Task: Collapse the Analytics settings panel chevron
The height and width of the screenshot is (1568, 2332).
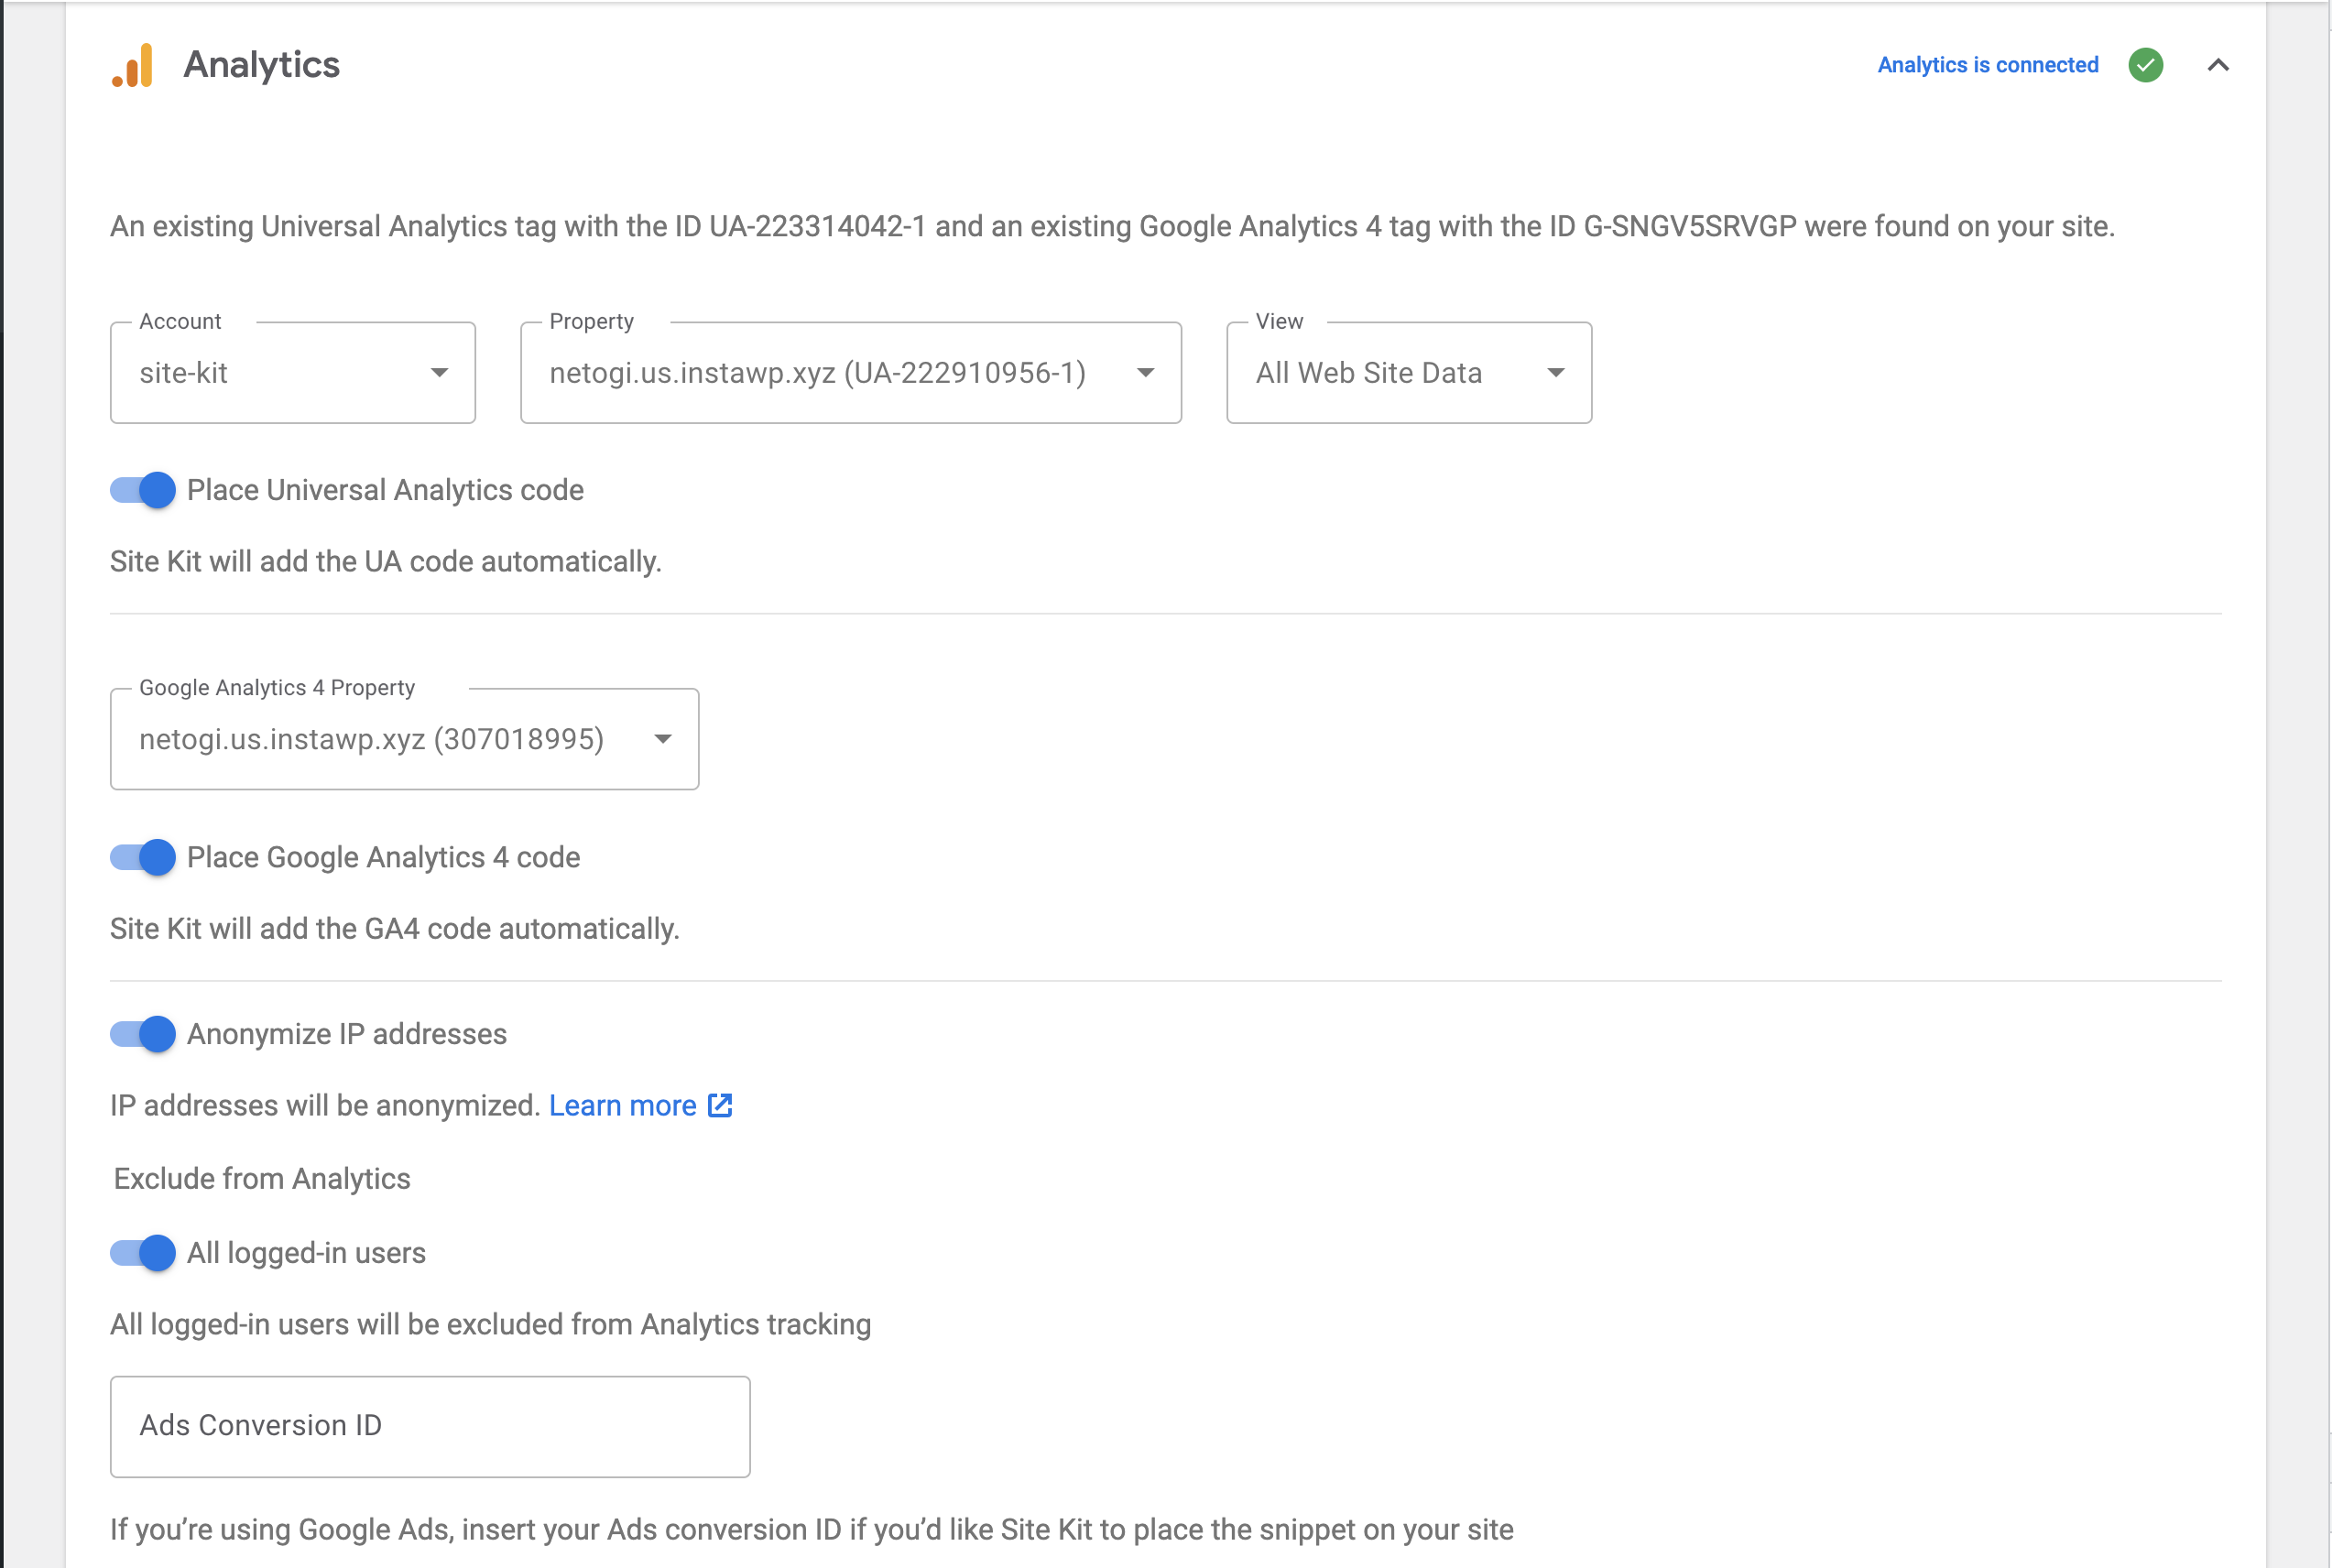Action: click(2217, 65)
